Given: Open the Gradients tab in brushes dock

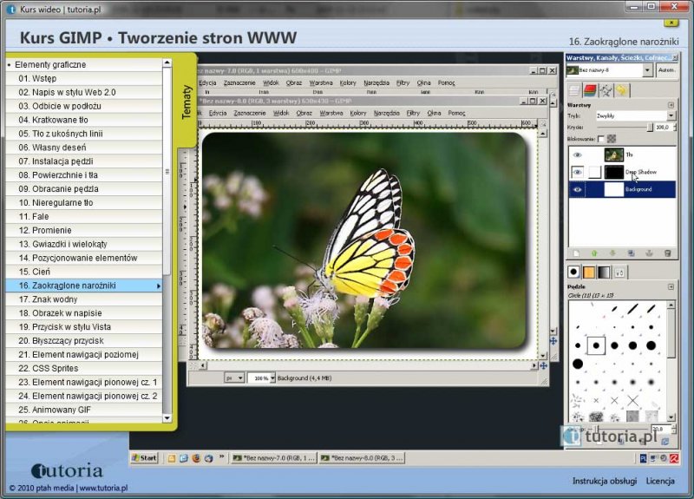Looking at the screenshot, I should 606,272.
